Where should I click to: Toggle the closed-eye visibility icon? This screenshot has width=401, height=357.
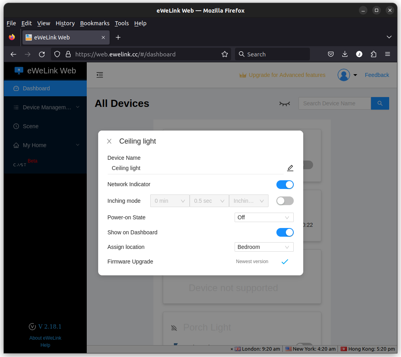[285, 104]
